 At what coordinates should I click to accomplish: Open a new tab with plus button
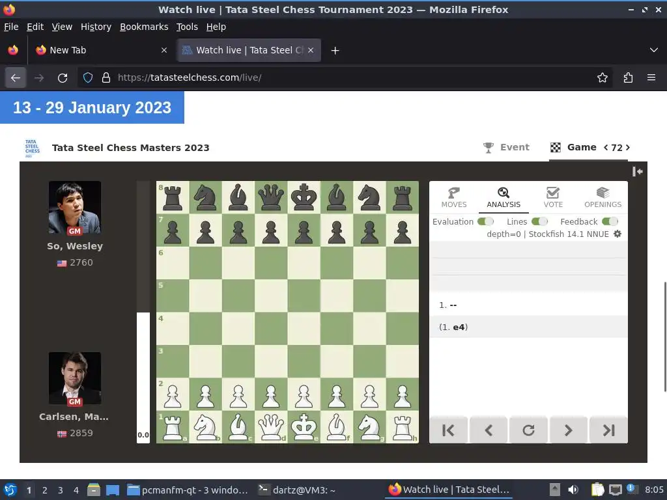coord(335,51)
